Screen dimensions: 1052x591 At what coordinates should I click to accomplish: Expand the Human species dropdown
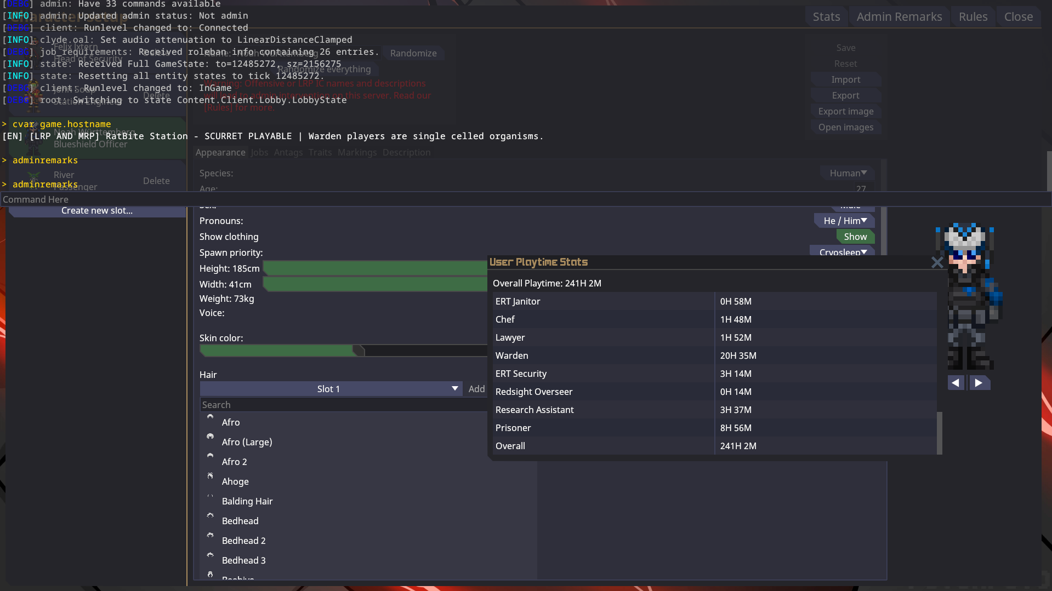tap(848, 173)
